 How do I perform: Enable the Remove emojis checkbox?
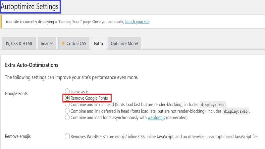(68, 136)
